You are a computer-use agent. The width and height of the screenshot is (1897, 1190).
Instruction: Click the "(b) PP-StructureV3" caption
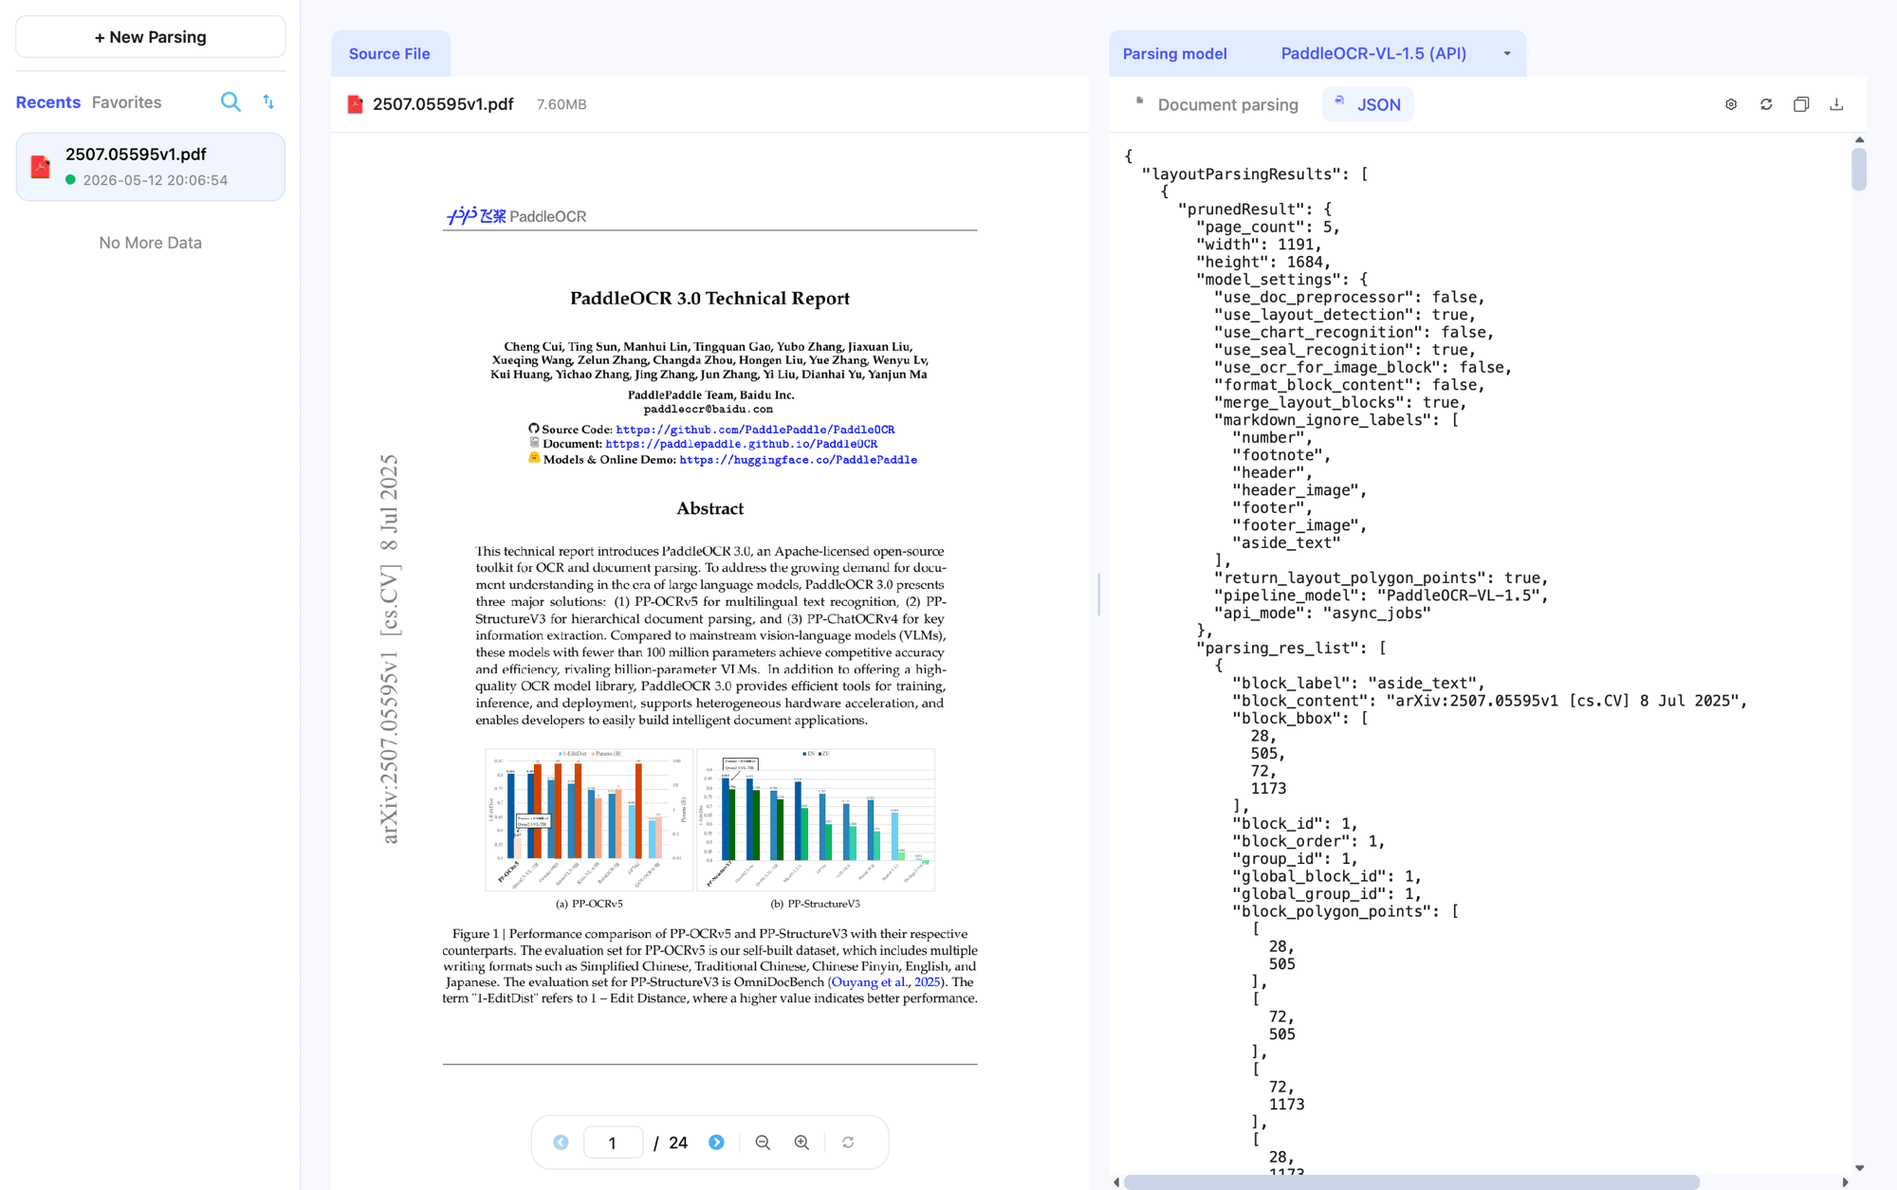click(816, 904)
